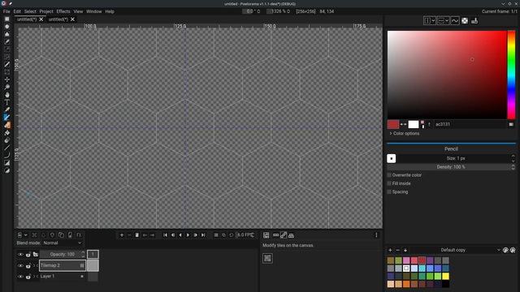The height and width of the screenshot is (292, 520).
Task: Enable the Overwrite color checkbox
Action: tap(389, 175)
